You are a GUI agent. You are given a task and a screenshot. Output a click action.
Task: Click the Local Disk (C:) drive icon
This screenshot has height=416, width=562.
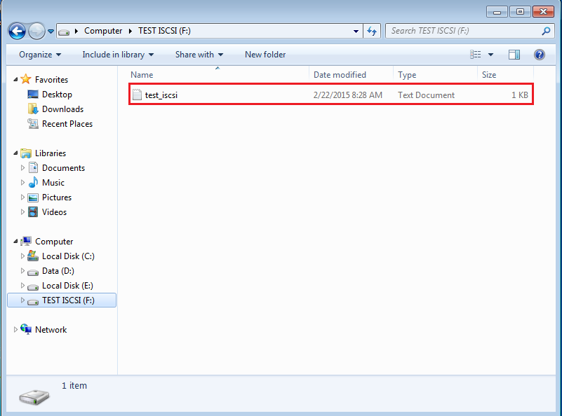(33, 256)
